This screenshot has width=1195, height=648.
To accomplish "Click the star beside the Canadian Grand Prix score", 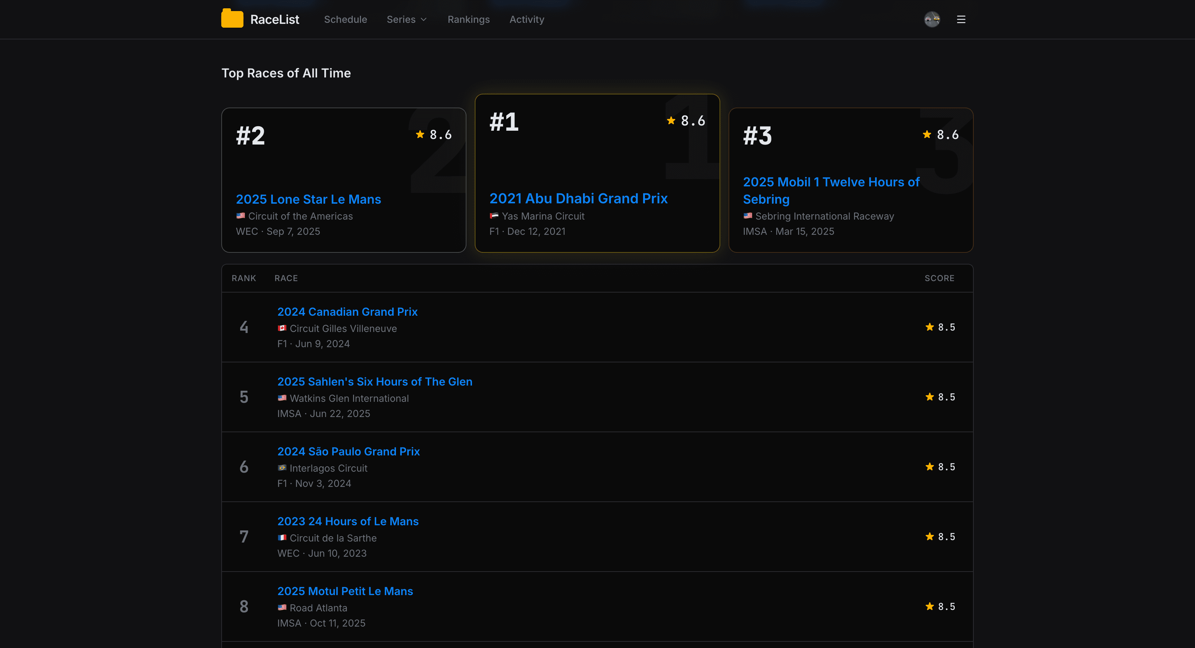I will (x=929, y=326).
